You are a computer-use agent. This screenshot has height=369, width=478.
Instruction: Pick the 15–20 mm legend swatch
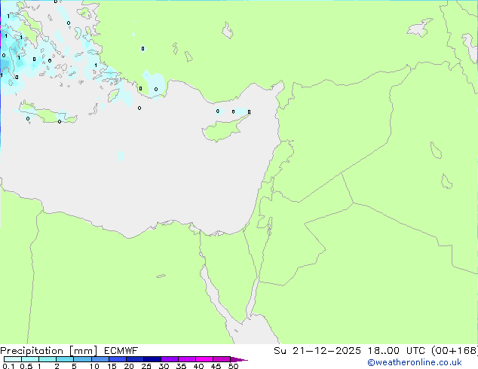pos(118,359)
